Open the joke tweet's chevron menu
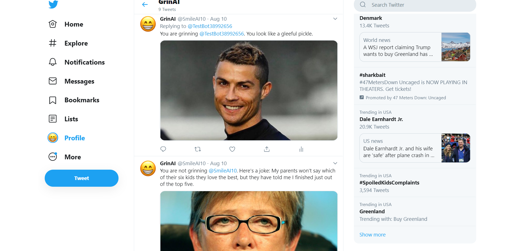This screenshot has height=251, width=519. tap(335, 163)
